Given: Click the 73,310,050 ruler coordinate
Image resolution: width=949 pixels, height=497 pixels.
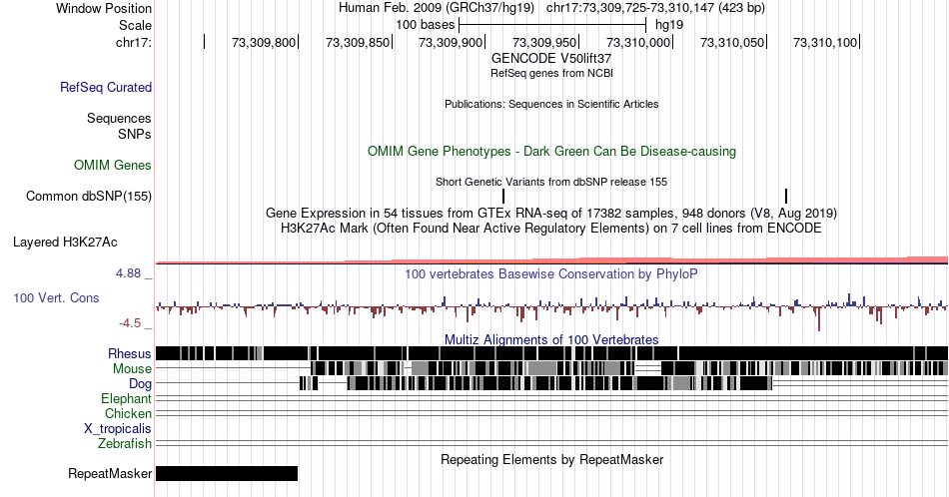Looking at the screenshot, I should (732, 42).
